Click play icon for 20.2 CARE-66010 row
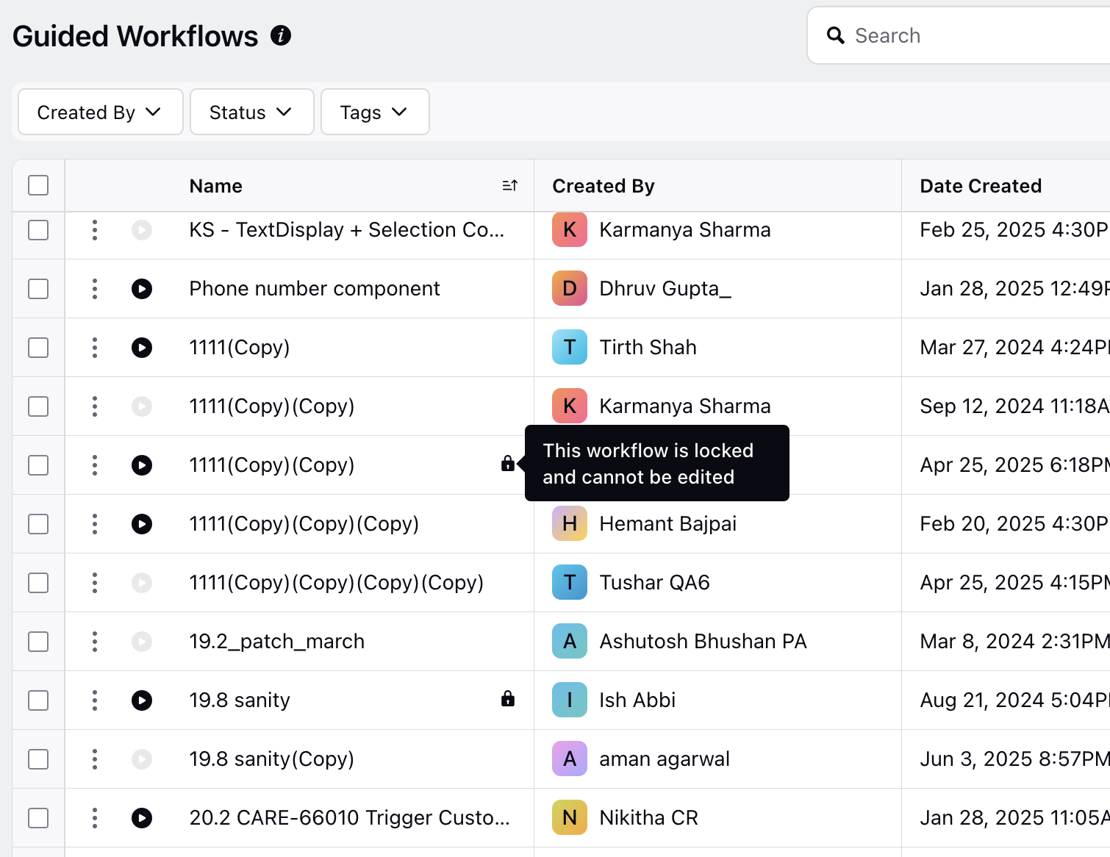The width and height of the screenshot is (1110, 857). pyautogui.click(x=142, y=818)
